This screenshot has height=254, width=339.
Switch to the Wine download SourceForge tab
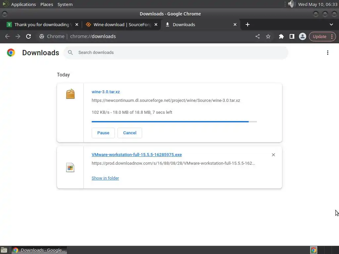pos(121,24)
